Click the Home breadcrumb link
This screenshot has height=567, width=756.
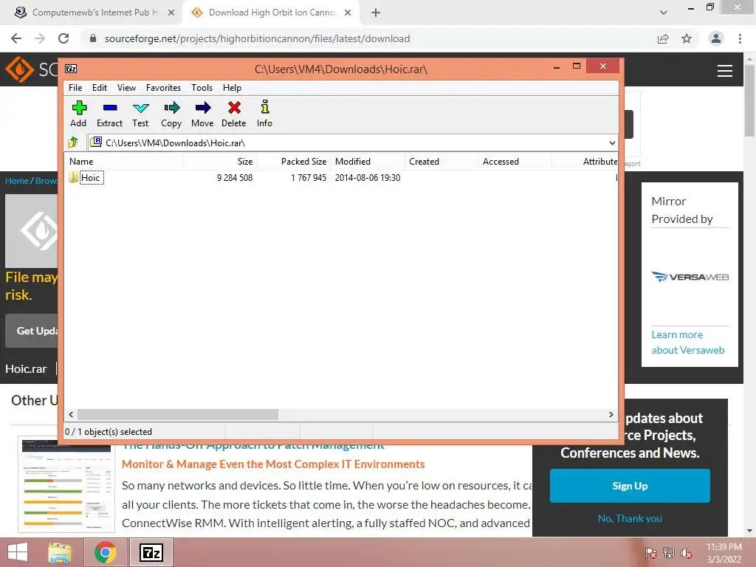tap(17, 181)
